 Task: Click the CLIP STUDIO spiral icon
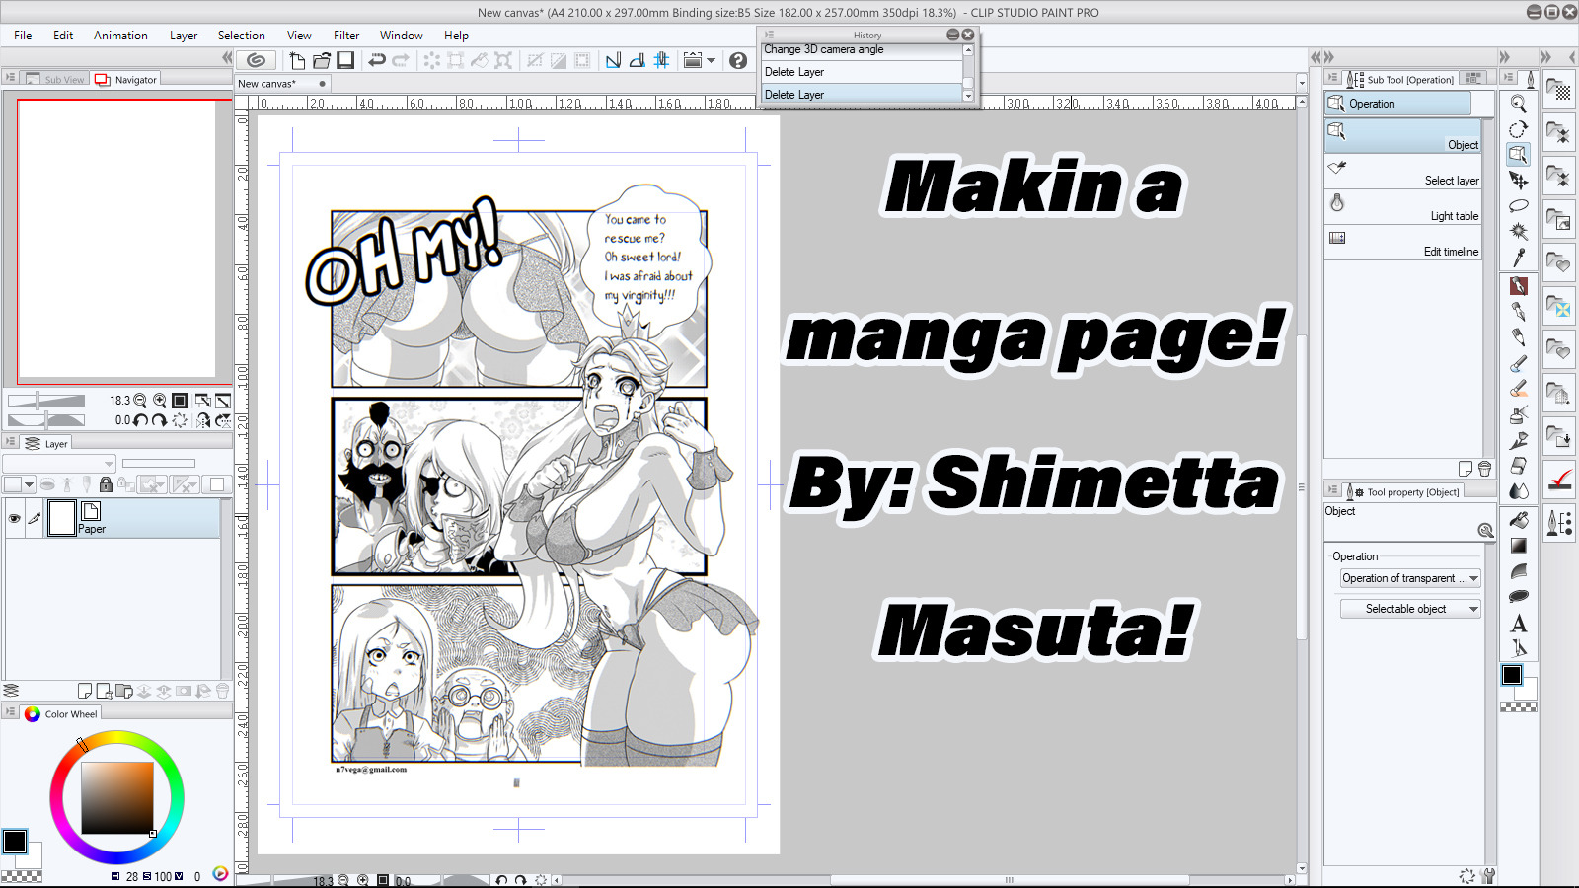pyautogui.click(x=256, y=60)
